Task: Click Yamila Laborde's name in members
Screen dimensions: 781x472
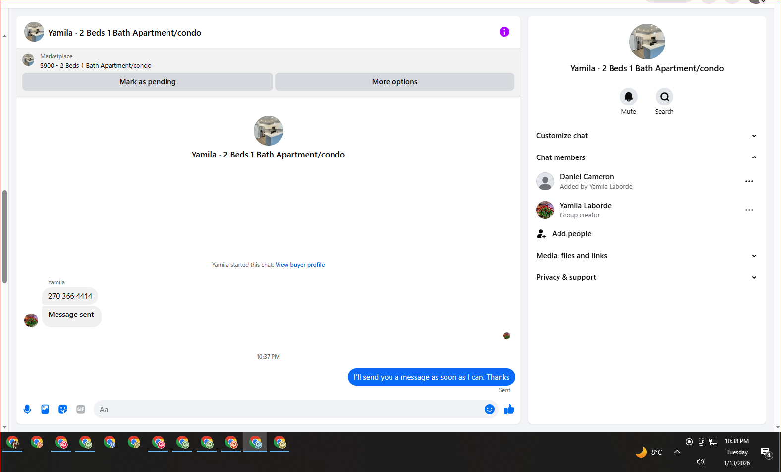Action: (586, 206)
